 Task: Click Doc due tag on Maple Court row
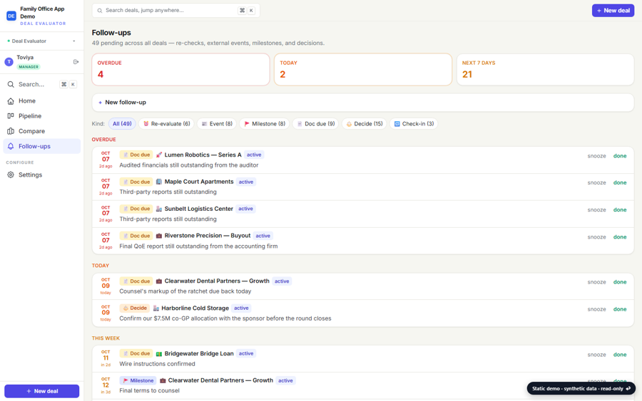(136, 182)
